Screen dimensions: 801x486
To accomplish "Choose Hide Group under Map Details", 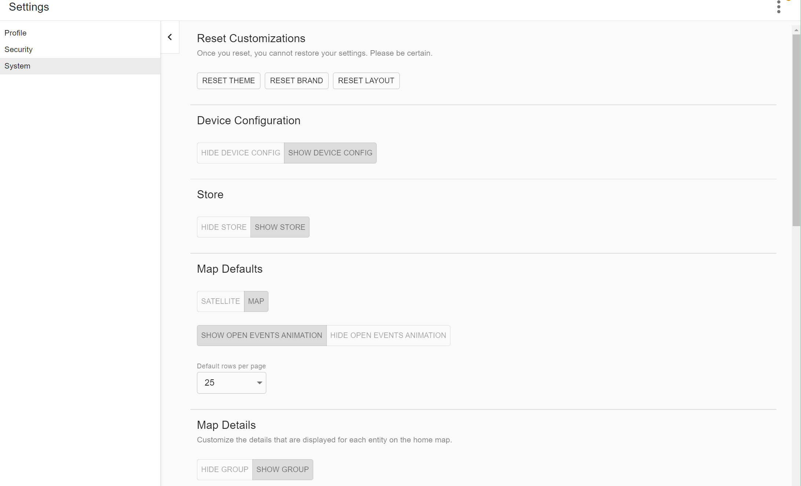I will click(224, 470).
